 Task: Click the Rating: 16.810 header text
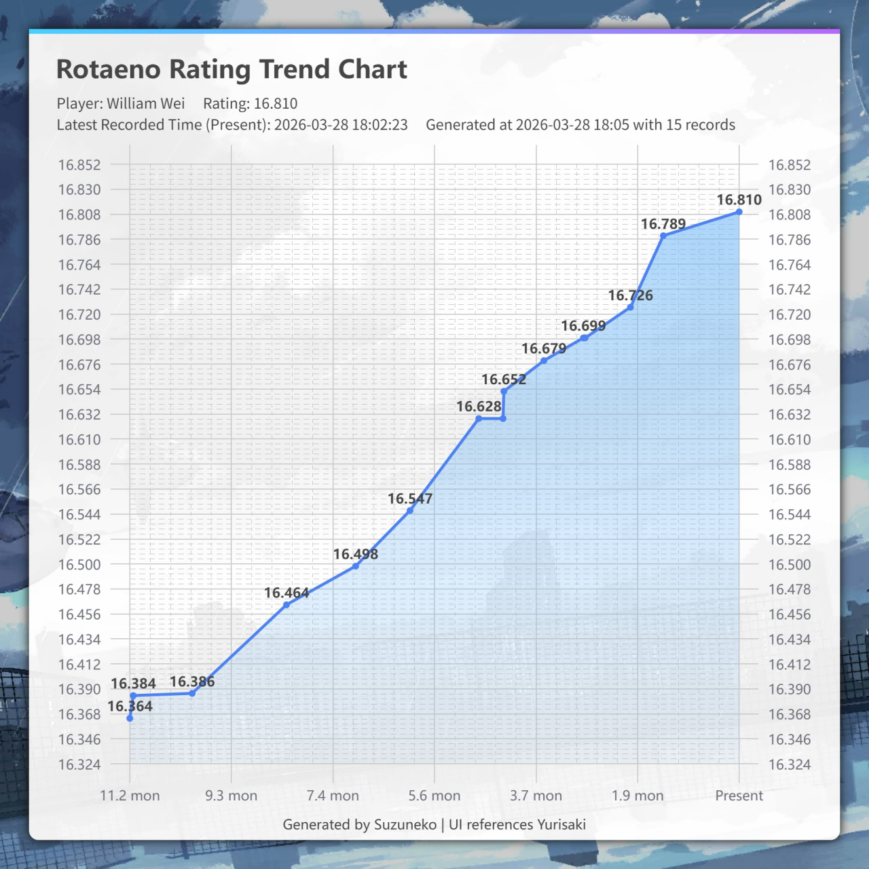[x=250, y=103]
